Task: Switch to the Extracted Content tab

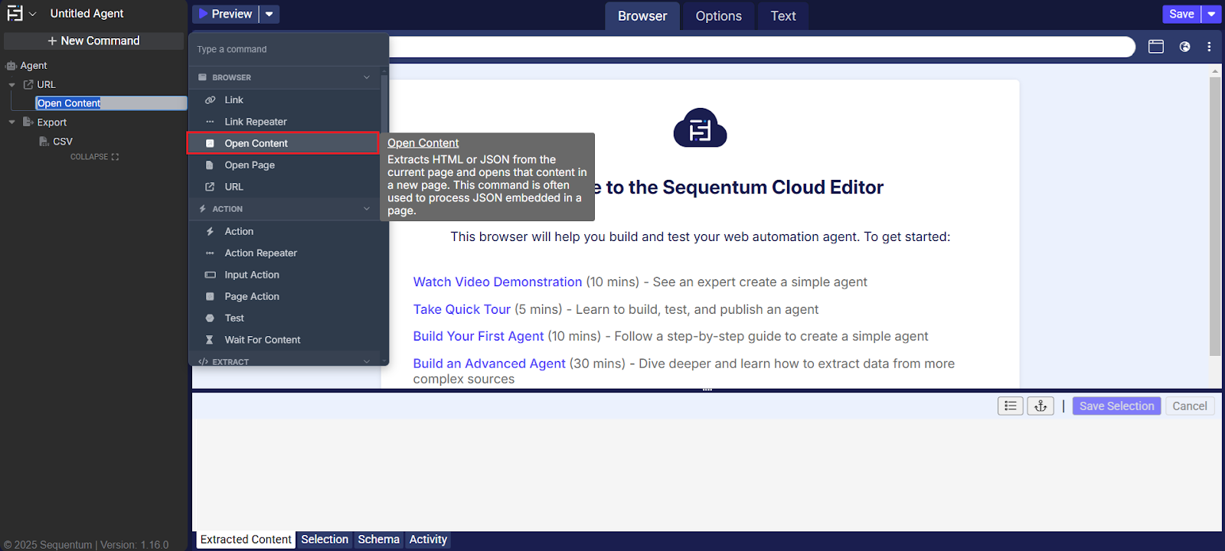Action: (246, 540)
